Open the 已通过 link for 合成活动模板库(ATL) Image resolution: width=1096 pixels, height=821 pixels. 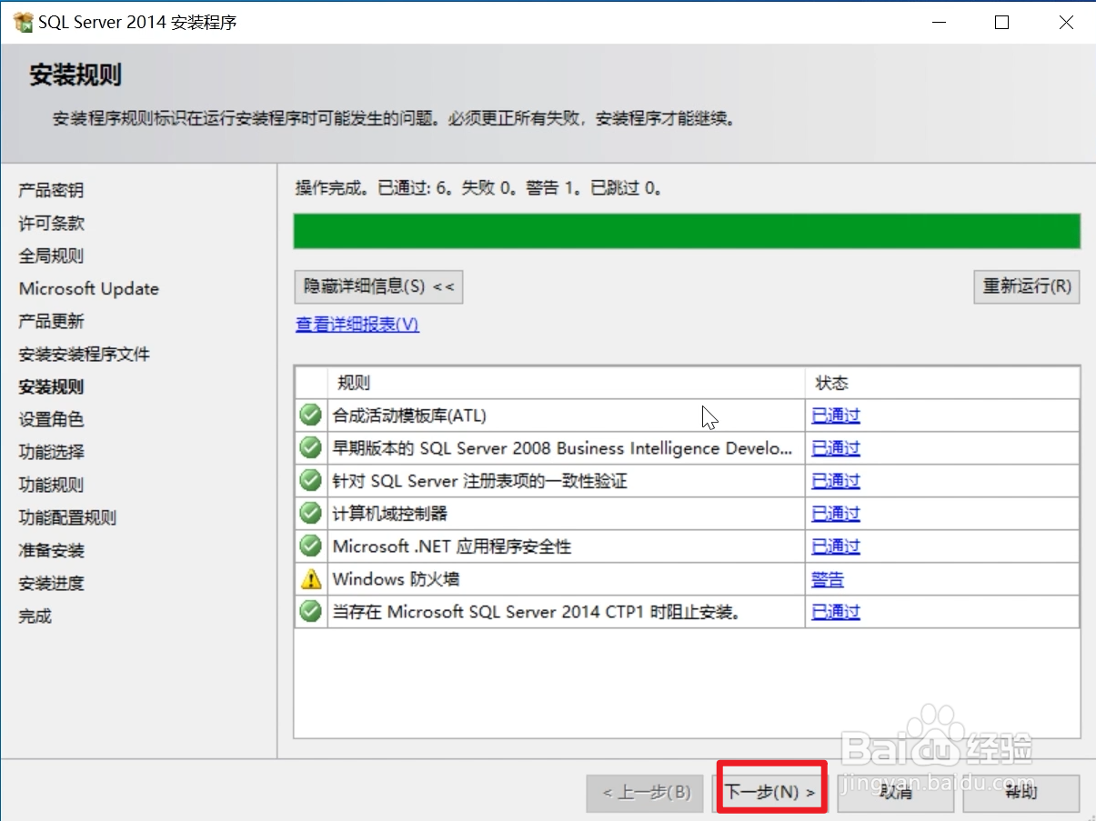coord(834,415)
